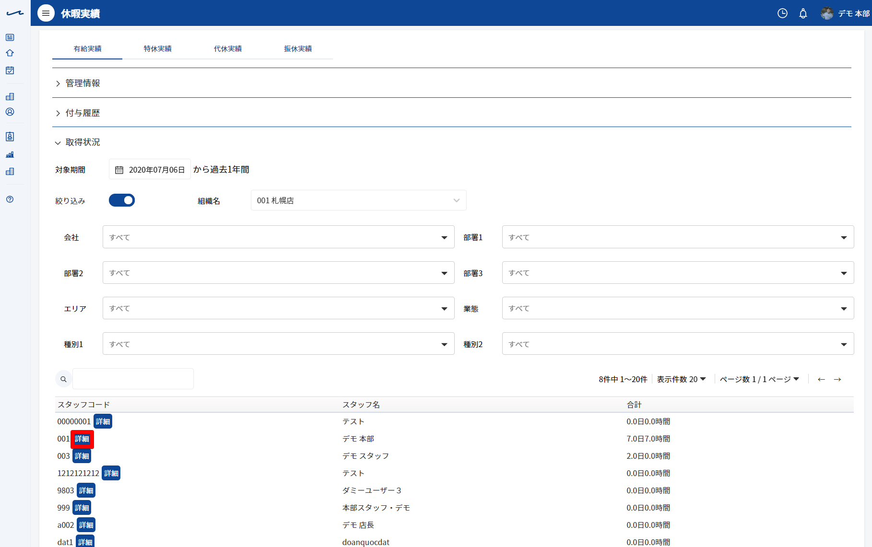Open the 部署1 dropdown
872x547 pixels.
[678, 237]
